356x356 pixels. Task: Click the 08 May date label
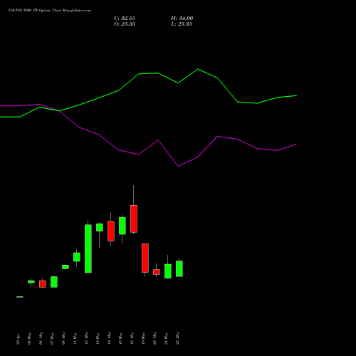(x=63, y=338)
